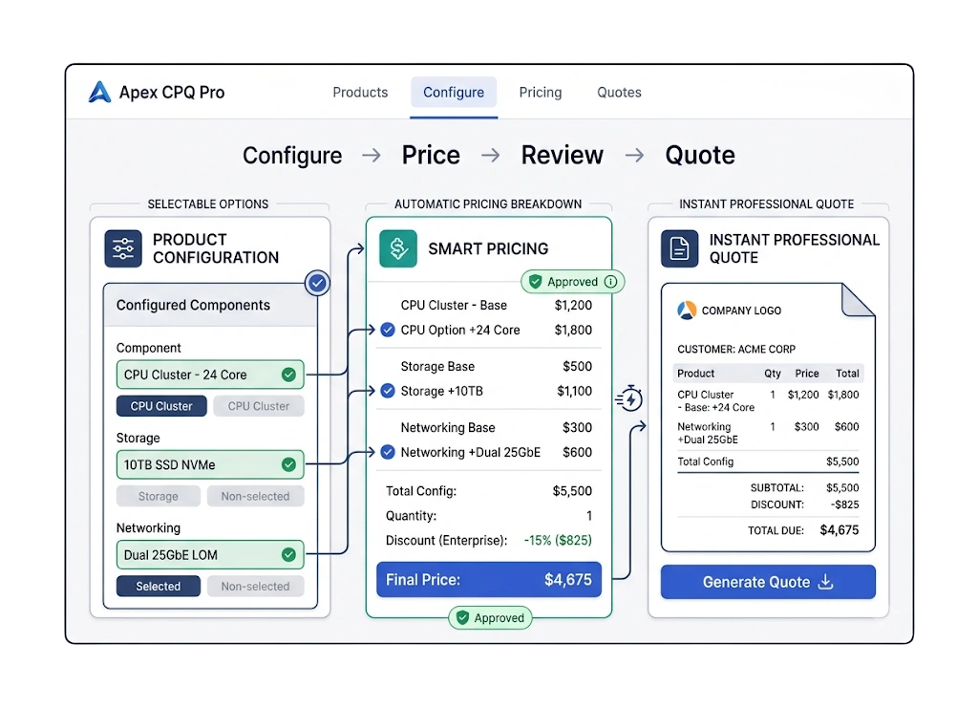Go to the Price workflow step
Viewport: 978px width, 708px height.
(431, 156)
